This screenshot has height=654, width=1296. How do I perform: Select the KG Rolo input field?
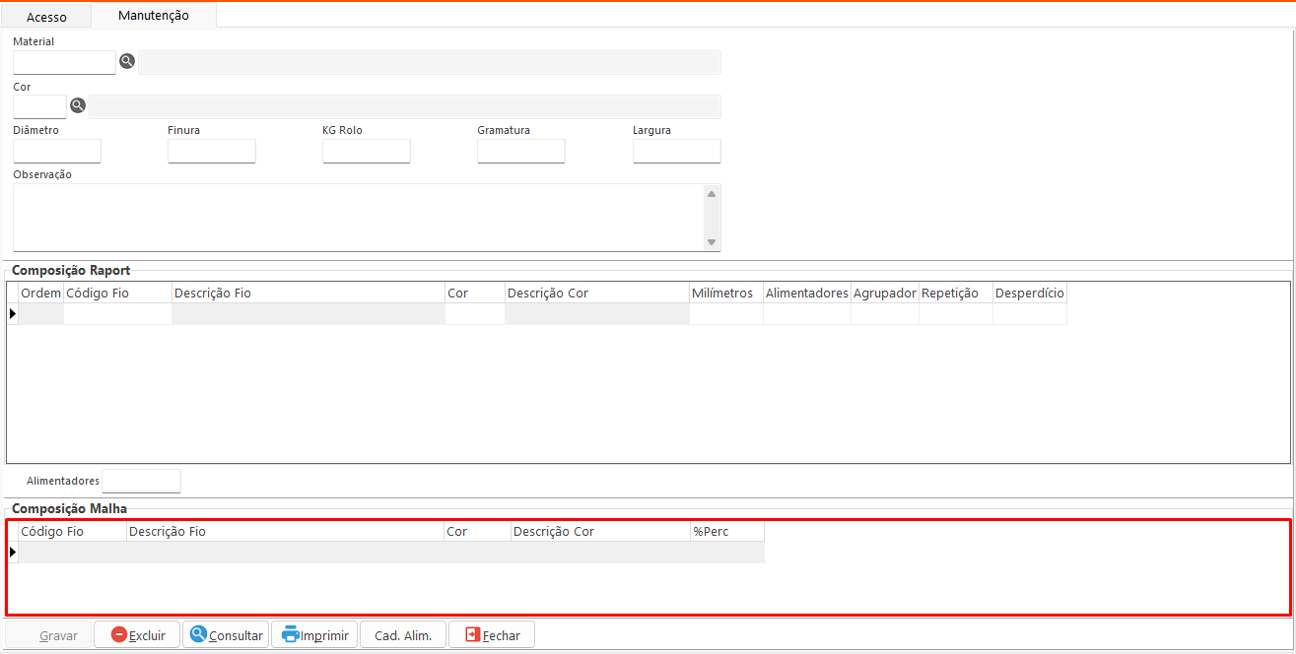[367, 151]
